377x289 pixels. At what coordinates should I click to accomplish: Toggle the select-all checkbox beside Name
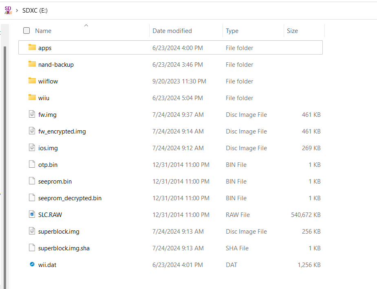26,31
